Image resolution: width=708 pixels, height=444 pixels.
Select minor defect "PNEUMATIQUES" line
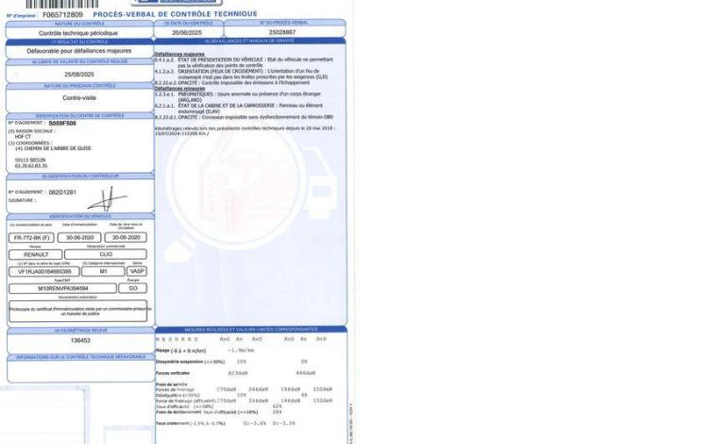pyautogui.click(x=238, y=96)
